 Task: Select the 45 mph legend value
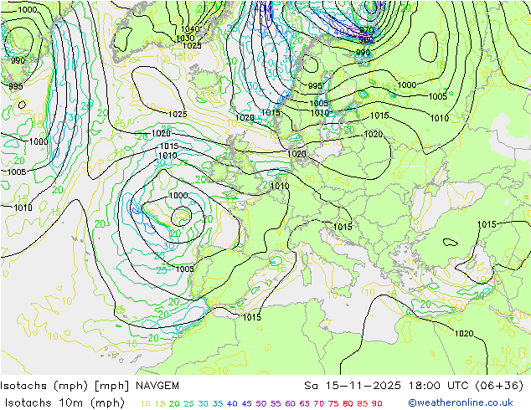coord(246,403)
